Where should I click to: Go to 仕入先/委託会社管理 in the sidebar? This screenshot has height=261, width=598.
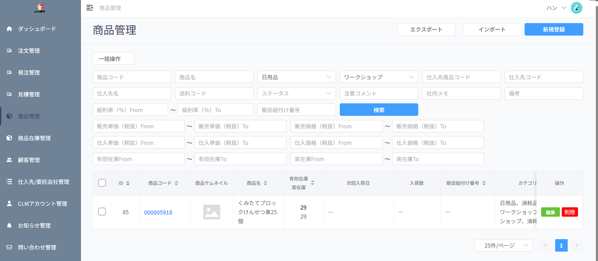click(43, 182)
